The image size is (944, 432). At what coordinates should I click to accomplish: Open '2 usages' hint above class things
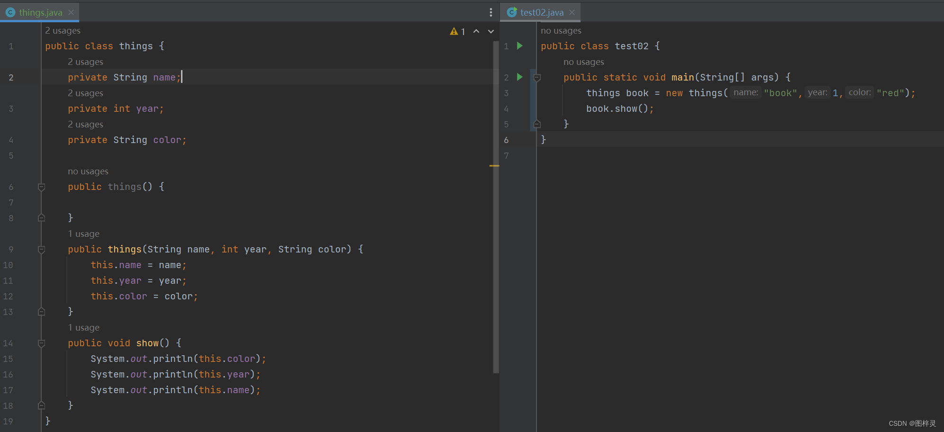click(x=63, y=31)
